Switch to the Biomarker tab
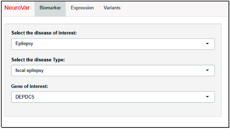 (x=50, y=8)
